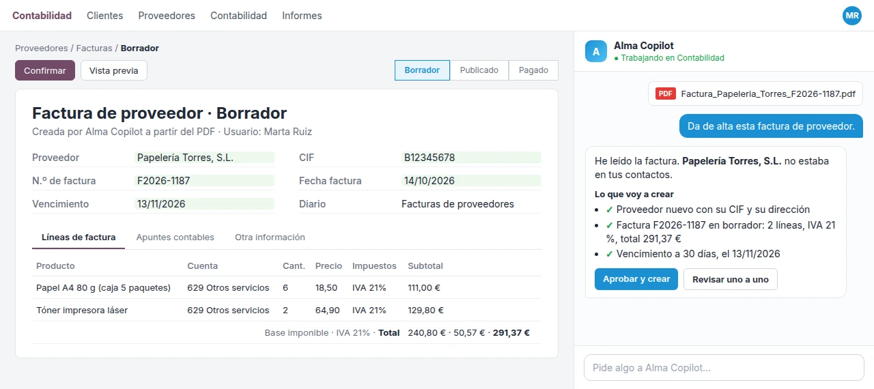Edit the Proveedor field Papelería Torres, S.L.

[204, 158]
